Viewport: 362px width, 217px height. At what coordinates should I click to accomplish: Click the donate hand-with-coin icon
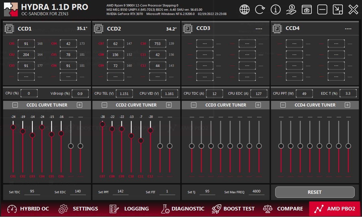(x=291, y=10)
